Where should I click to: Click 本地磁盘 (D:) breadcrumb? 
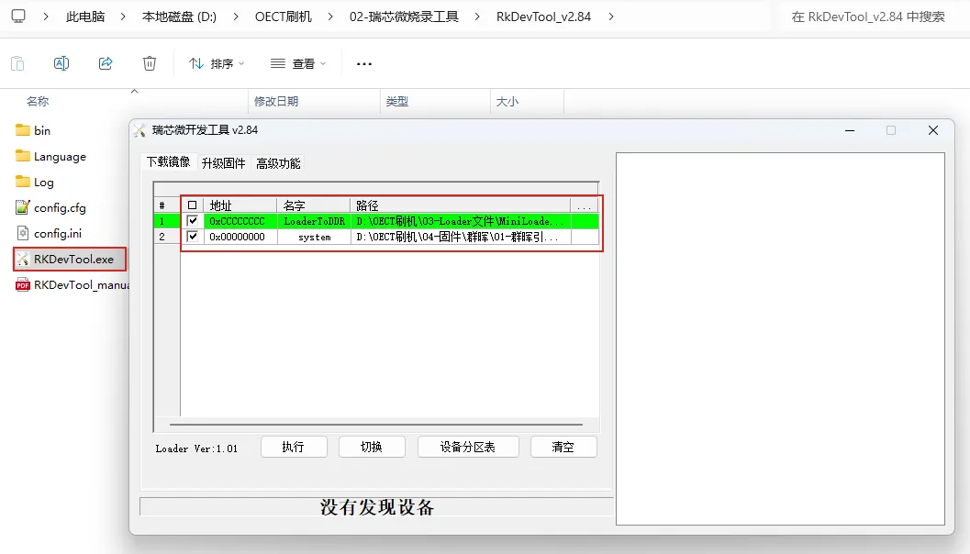(x=179, y=17)
